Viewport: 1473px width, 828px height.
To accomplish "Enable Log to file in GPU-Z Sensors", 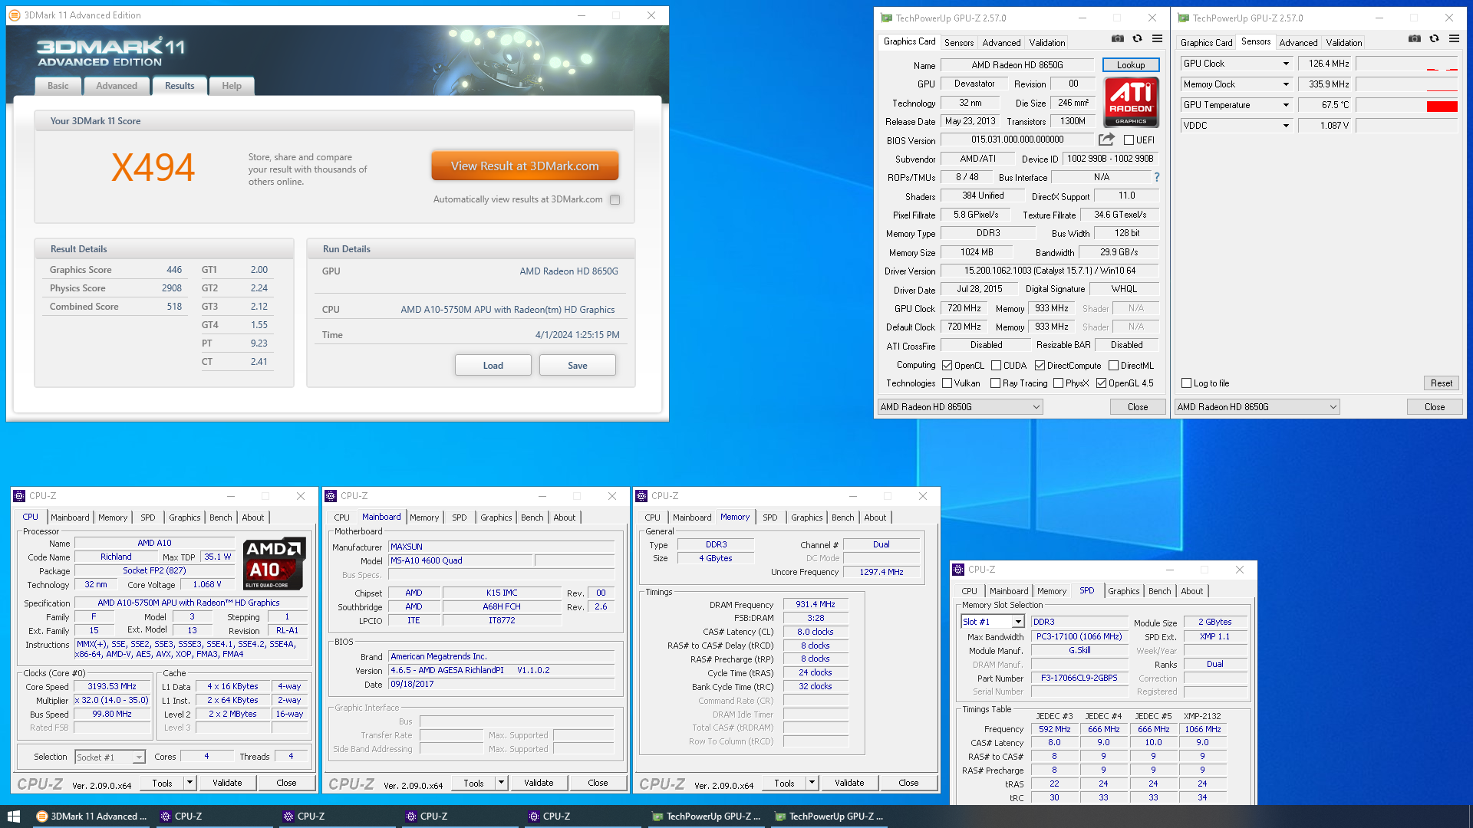I will [1186, 383].
